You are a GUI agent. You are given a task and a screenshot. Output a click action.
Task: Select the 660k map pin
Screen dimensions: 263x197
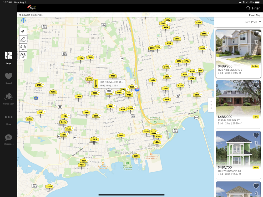pos(167,99)
